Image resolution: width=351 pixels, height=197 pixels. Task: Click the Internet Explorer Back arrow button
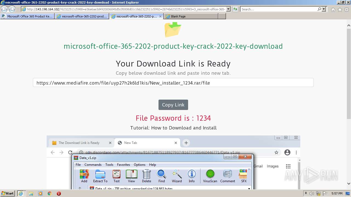point(4,9)
